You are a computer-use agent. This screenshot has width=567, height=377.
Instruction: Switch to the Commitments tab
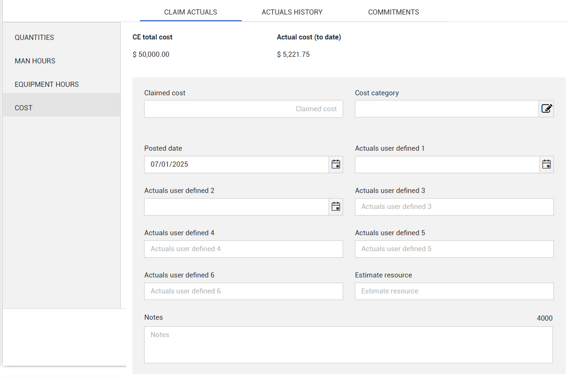click(x=393, y=12)
